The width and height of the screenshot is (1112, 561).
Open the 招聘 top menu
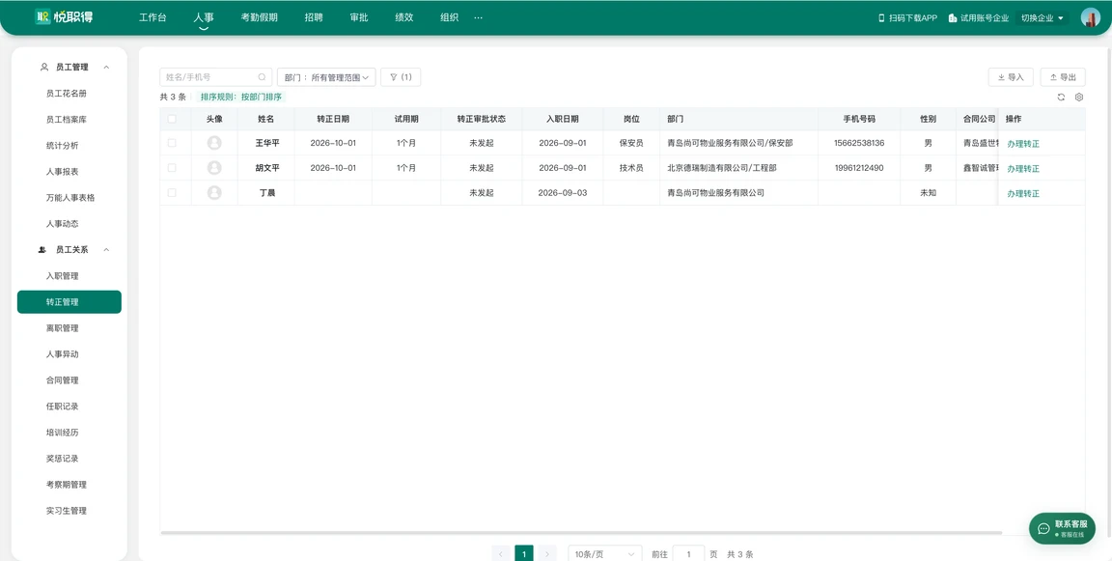(x=314, y=17)
